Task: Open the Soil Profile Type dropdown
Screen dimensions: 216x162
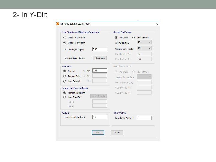Action: tap(144, 42)
